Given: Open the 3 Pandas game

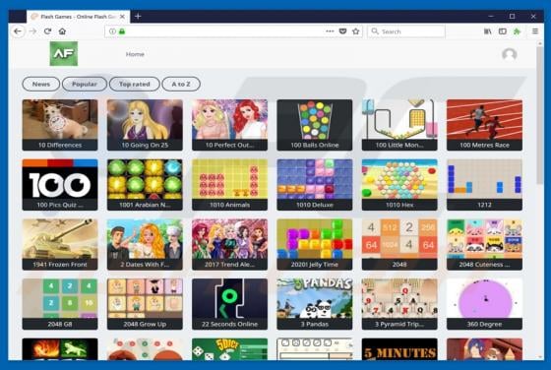Looking at the screenshot, I should [315, 304].
